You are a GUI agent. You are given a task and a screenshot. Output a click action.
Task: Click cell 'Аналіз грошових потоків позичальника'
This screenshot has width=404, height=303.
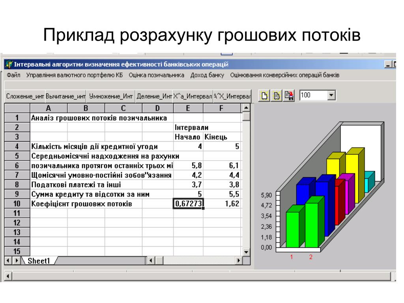point(99,118)
